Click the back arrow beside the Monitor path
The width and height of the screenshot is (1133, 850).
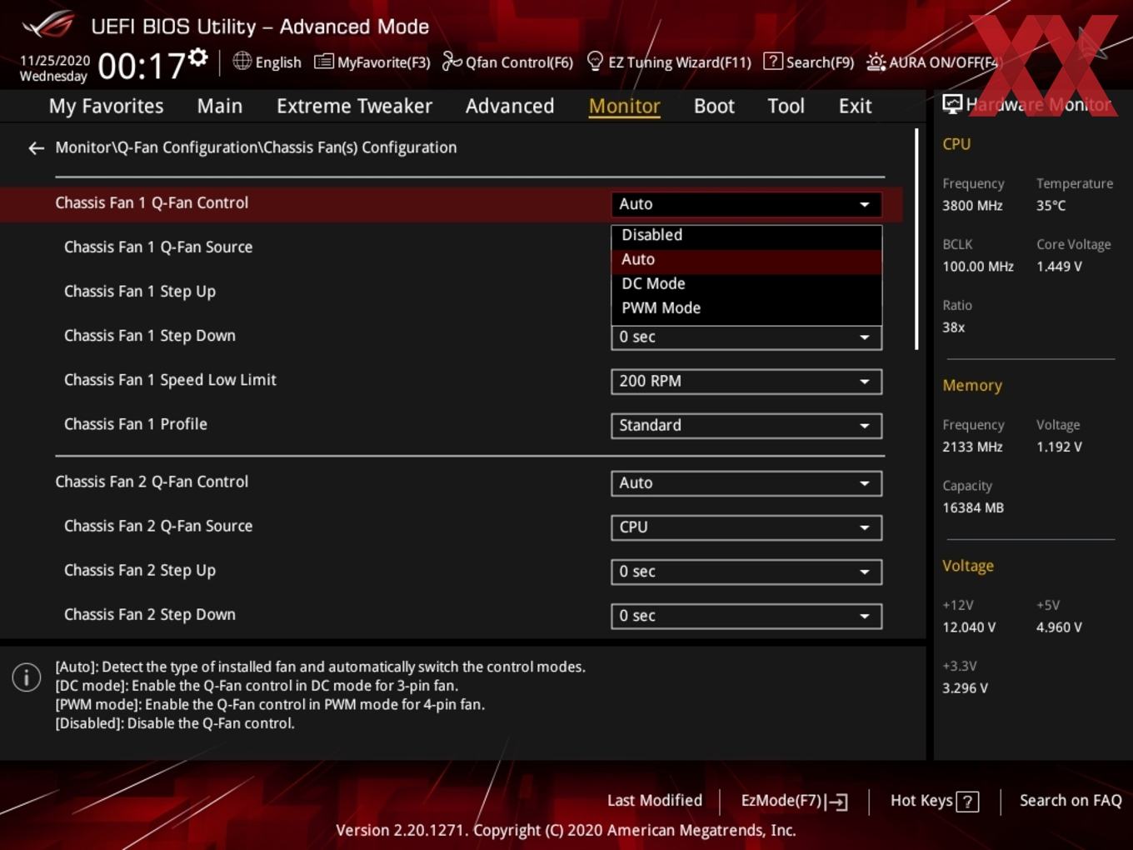click(x=36, y=148)
